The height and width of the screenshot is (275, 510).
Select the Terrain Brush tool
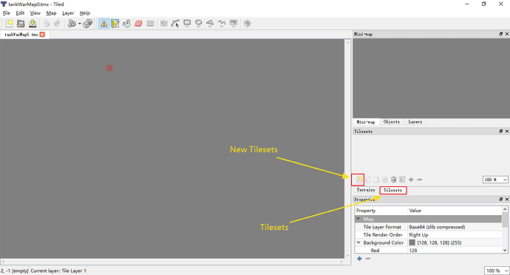(115, 24)
